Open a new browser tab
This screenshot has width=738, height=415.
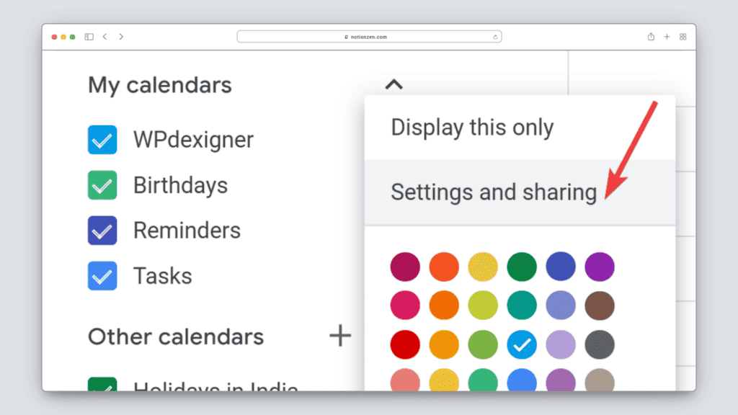click(x=667, y=37)
